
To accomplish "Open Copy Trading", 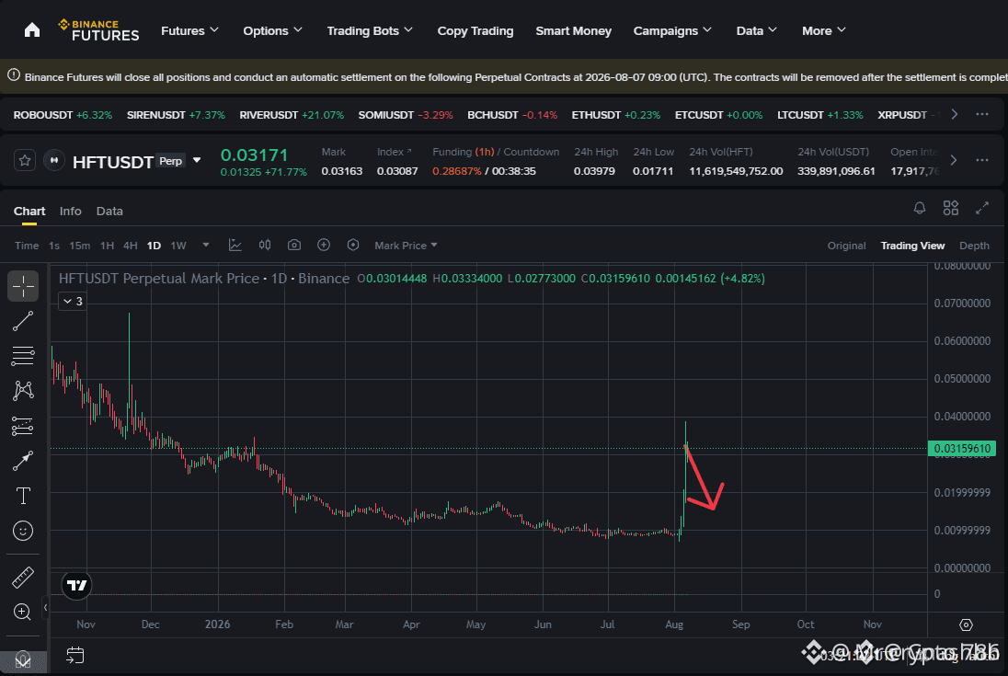I will [475, 31].
